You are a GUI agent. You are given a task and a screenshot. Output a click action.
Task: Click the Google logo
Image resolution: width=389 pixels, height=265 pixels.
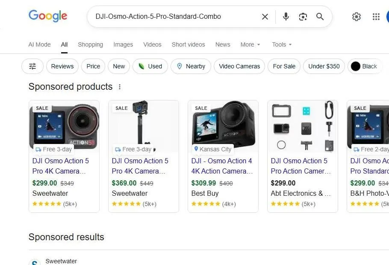47,16
